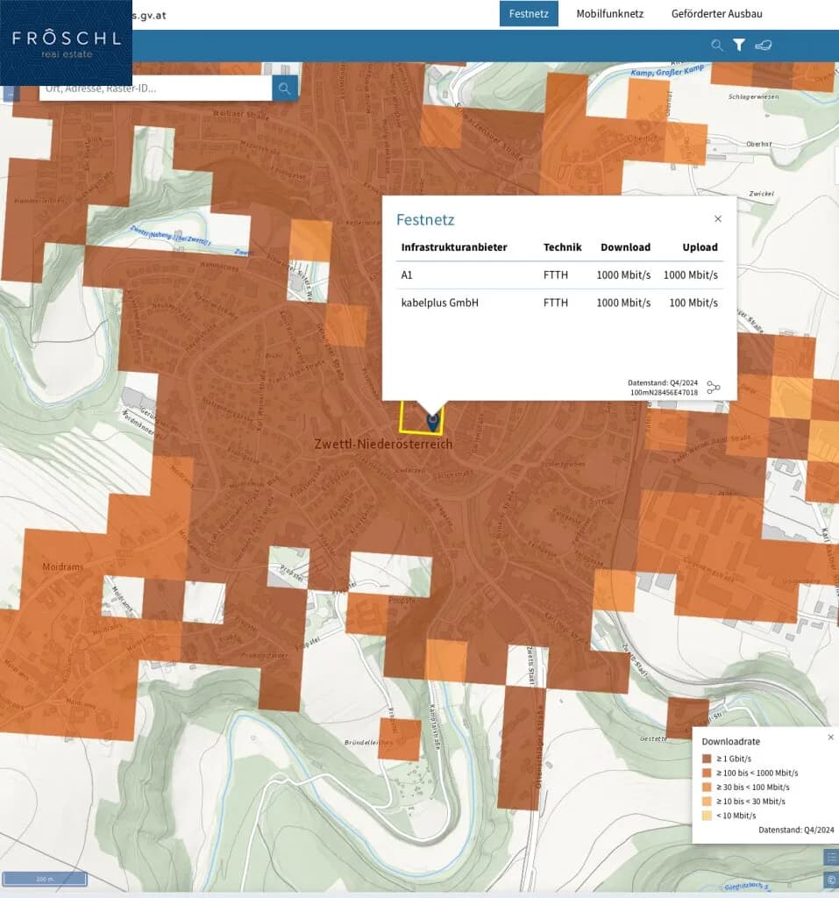Select the ≥ 100 bis < 1000 Mbit/s swatch
The height and width of the screenshot is (898, 839).
(x=707, y=773)
